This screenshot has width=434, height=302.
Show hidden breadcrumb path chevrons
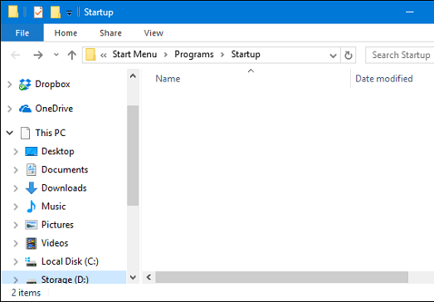[x=103, y=55]
